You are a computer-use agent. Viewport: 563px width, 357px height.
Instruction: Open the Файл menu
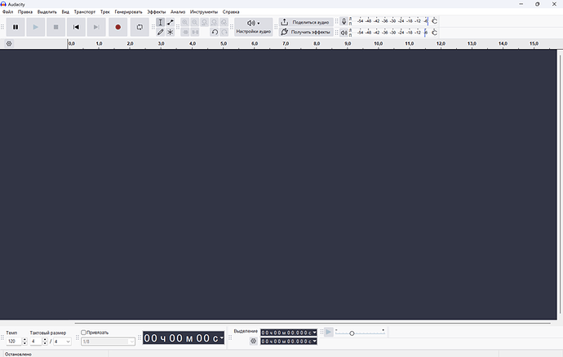[7, 12]
